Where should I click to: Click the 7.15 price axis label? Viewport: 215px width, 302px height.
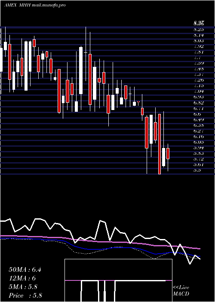click(x=199, y=86)
